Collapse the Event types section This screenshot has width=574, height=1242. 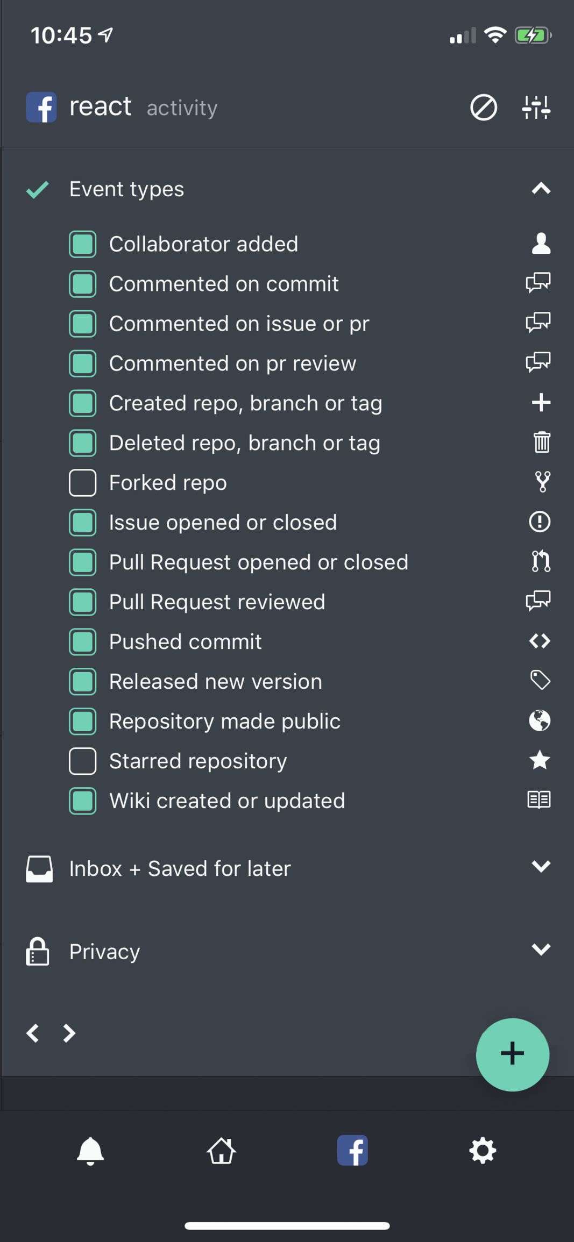tap(541, 189)
